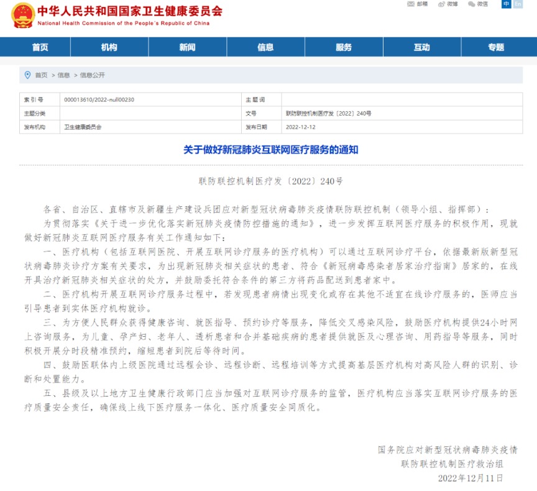The image size is (537, 491).
Task: Expand the 服务 navigation menu
Action: [344, 47]
